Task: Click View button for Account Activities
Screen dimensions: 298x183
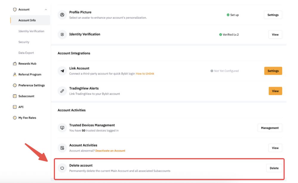Action: (275, 148)
